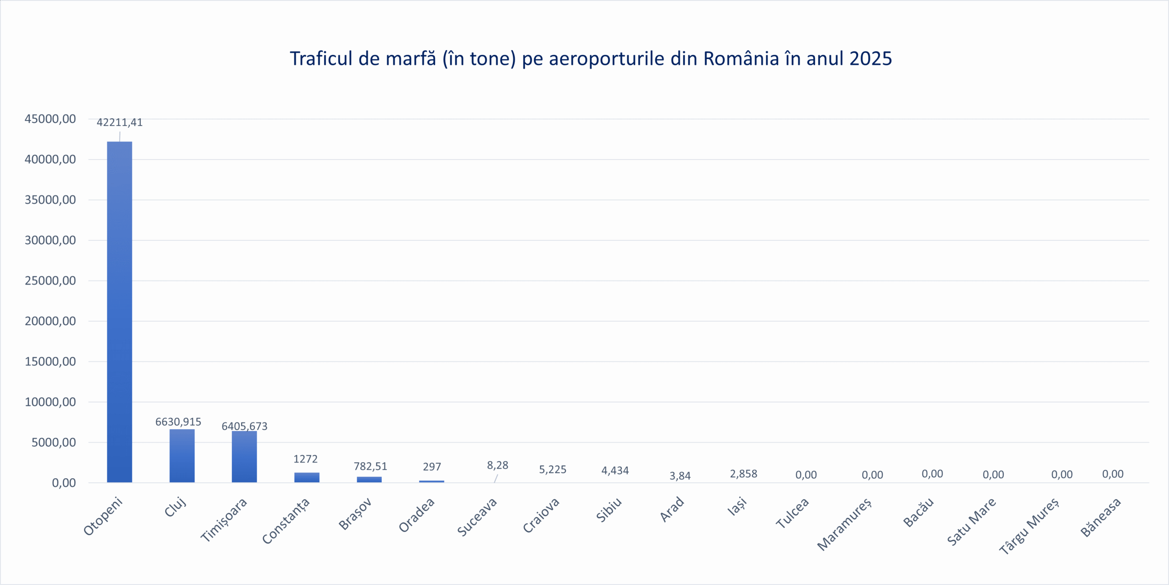
Task: Select the 25000,00 axis value
Action: pos(50,281)
